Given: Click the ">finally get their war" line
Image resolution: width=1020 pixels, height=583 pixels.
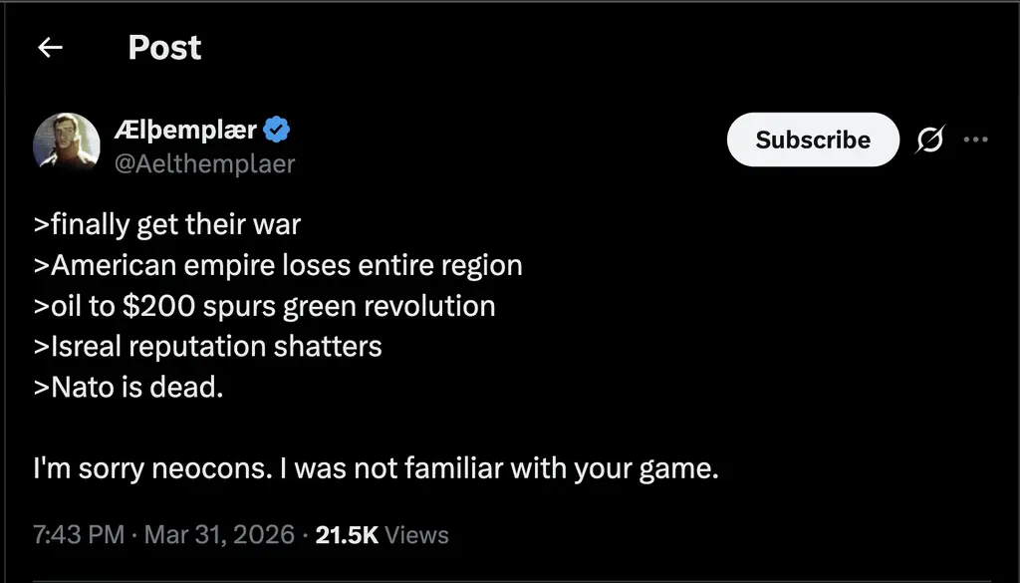Looking at the screenshot, I should click(166, 224).
